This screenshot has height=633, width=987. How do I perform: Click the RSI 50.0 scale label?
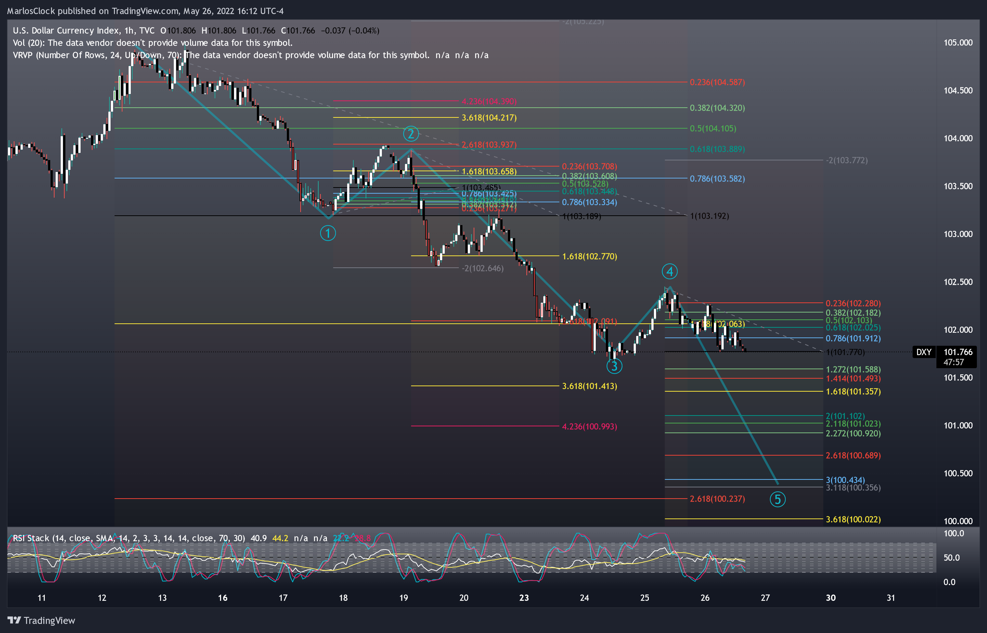coord(951,558)
